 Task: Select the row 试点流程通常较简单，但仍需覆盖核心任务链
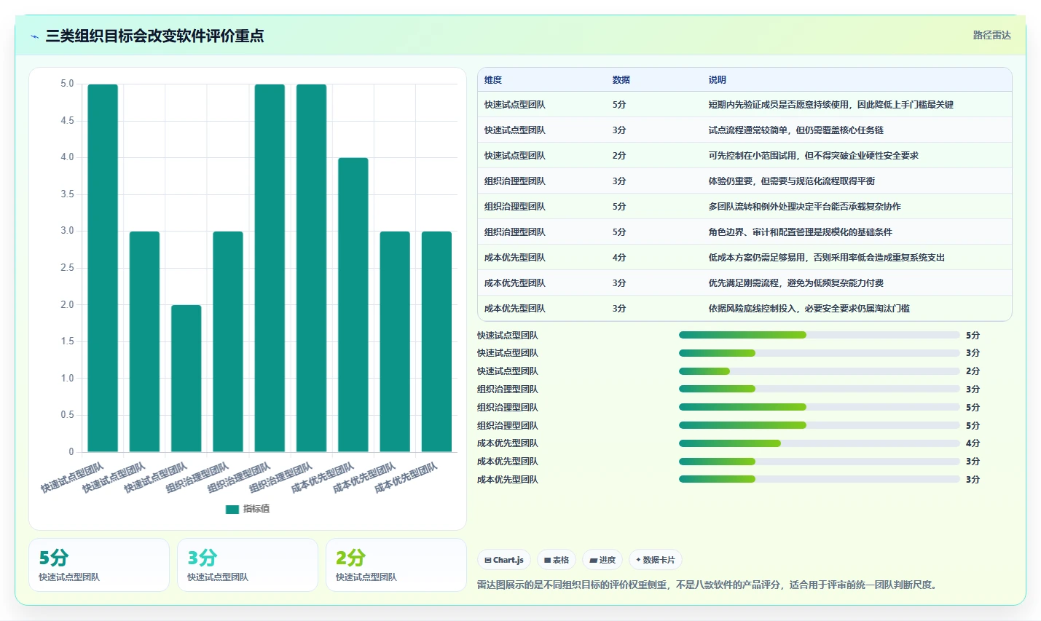coord(745,130)
